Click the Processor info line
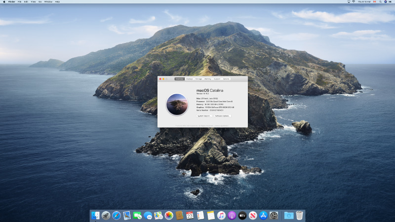This screenshot has height=222, width=395. (x=214, y=101)
